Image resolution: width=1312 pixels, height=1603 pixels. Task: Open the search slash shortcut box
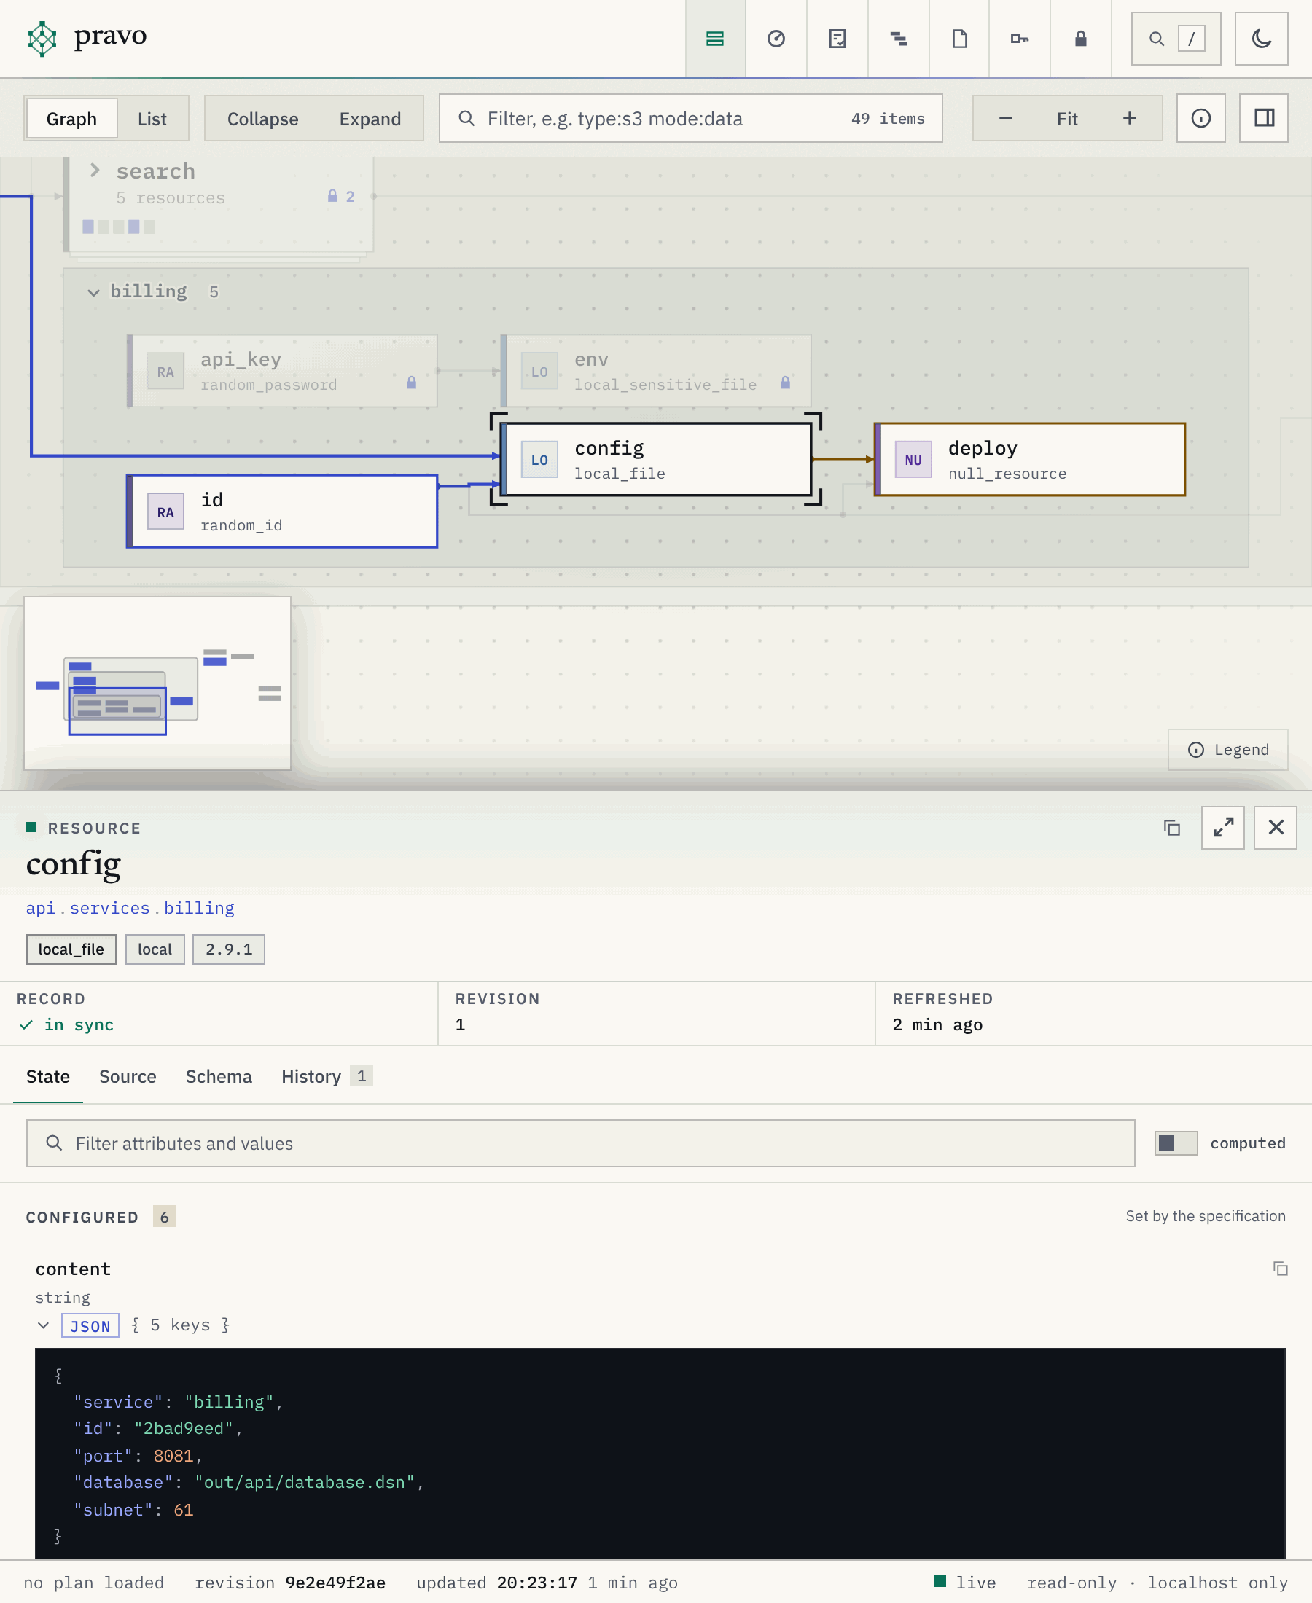(1176, 39)
